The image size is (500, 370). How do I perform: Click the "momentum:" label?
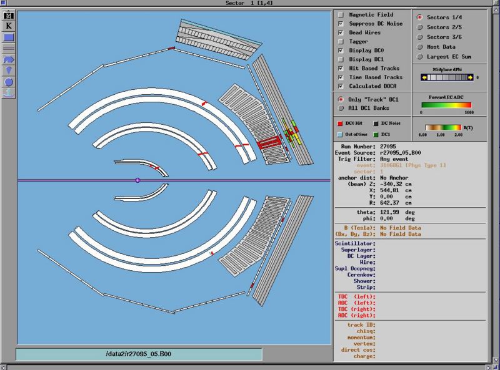coord(361,338)
